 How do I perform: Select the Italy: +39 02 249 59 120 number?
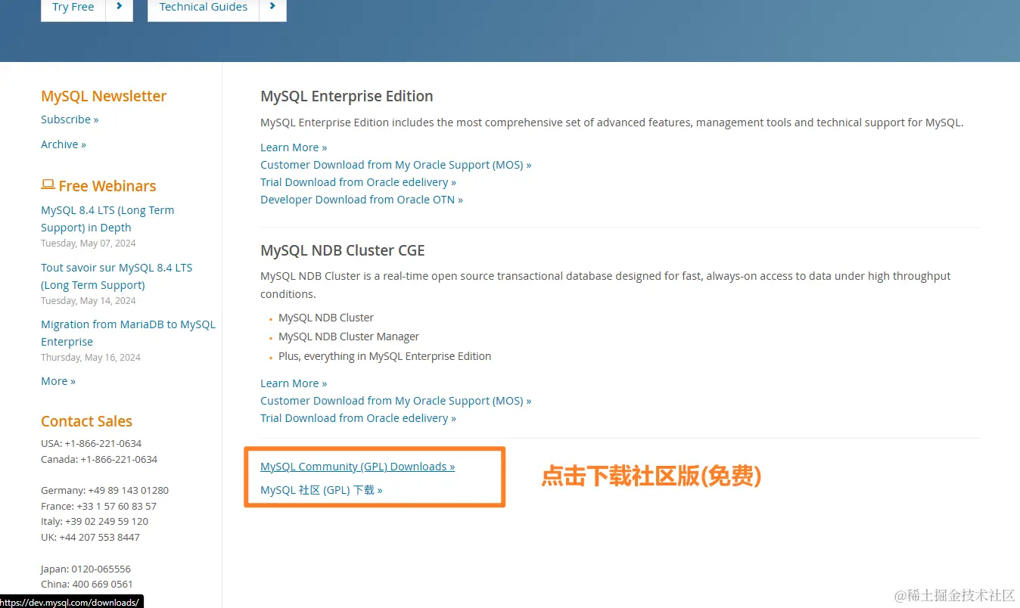click(x=95, y=521)
